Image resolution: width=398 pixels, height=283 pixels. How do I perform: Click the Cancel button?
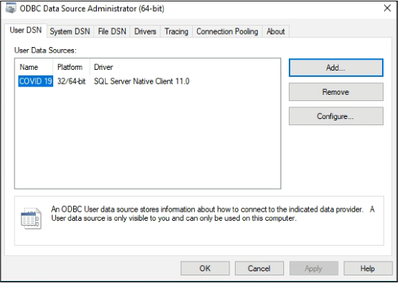(259, 268)
